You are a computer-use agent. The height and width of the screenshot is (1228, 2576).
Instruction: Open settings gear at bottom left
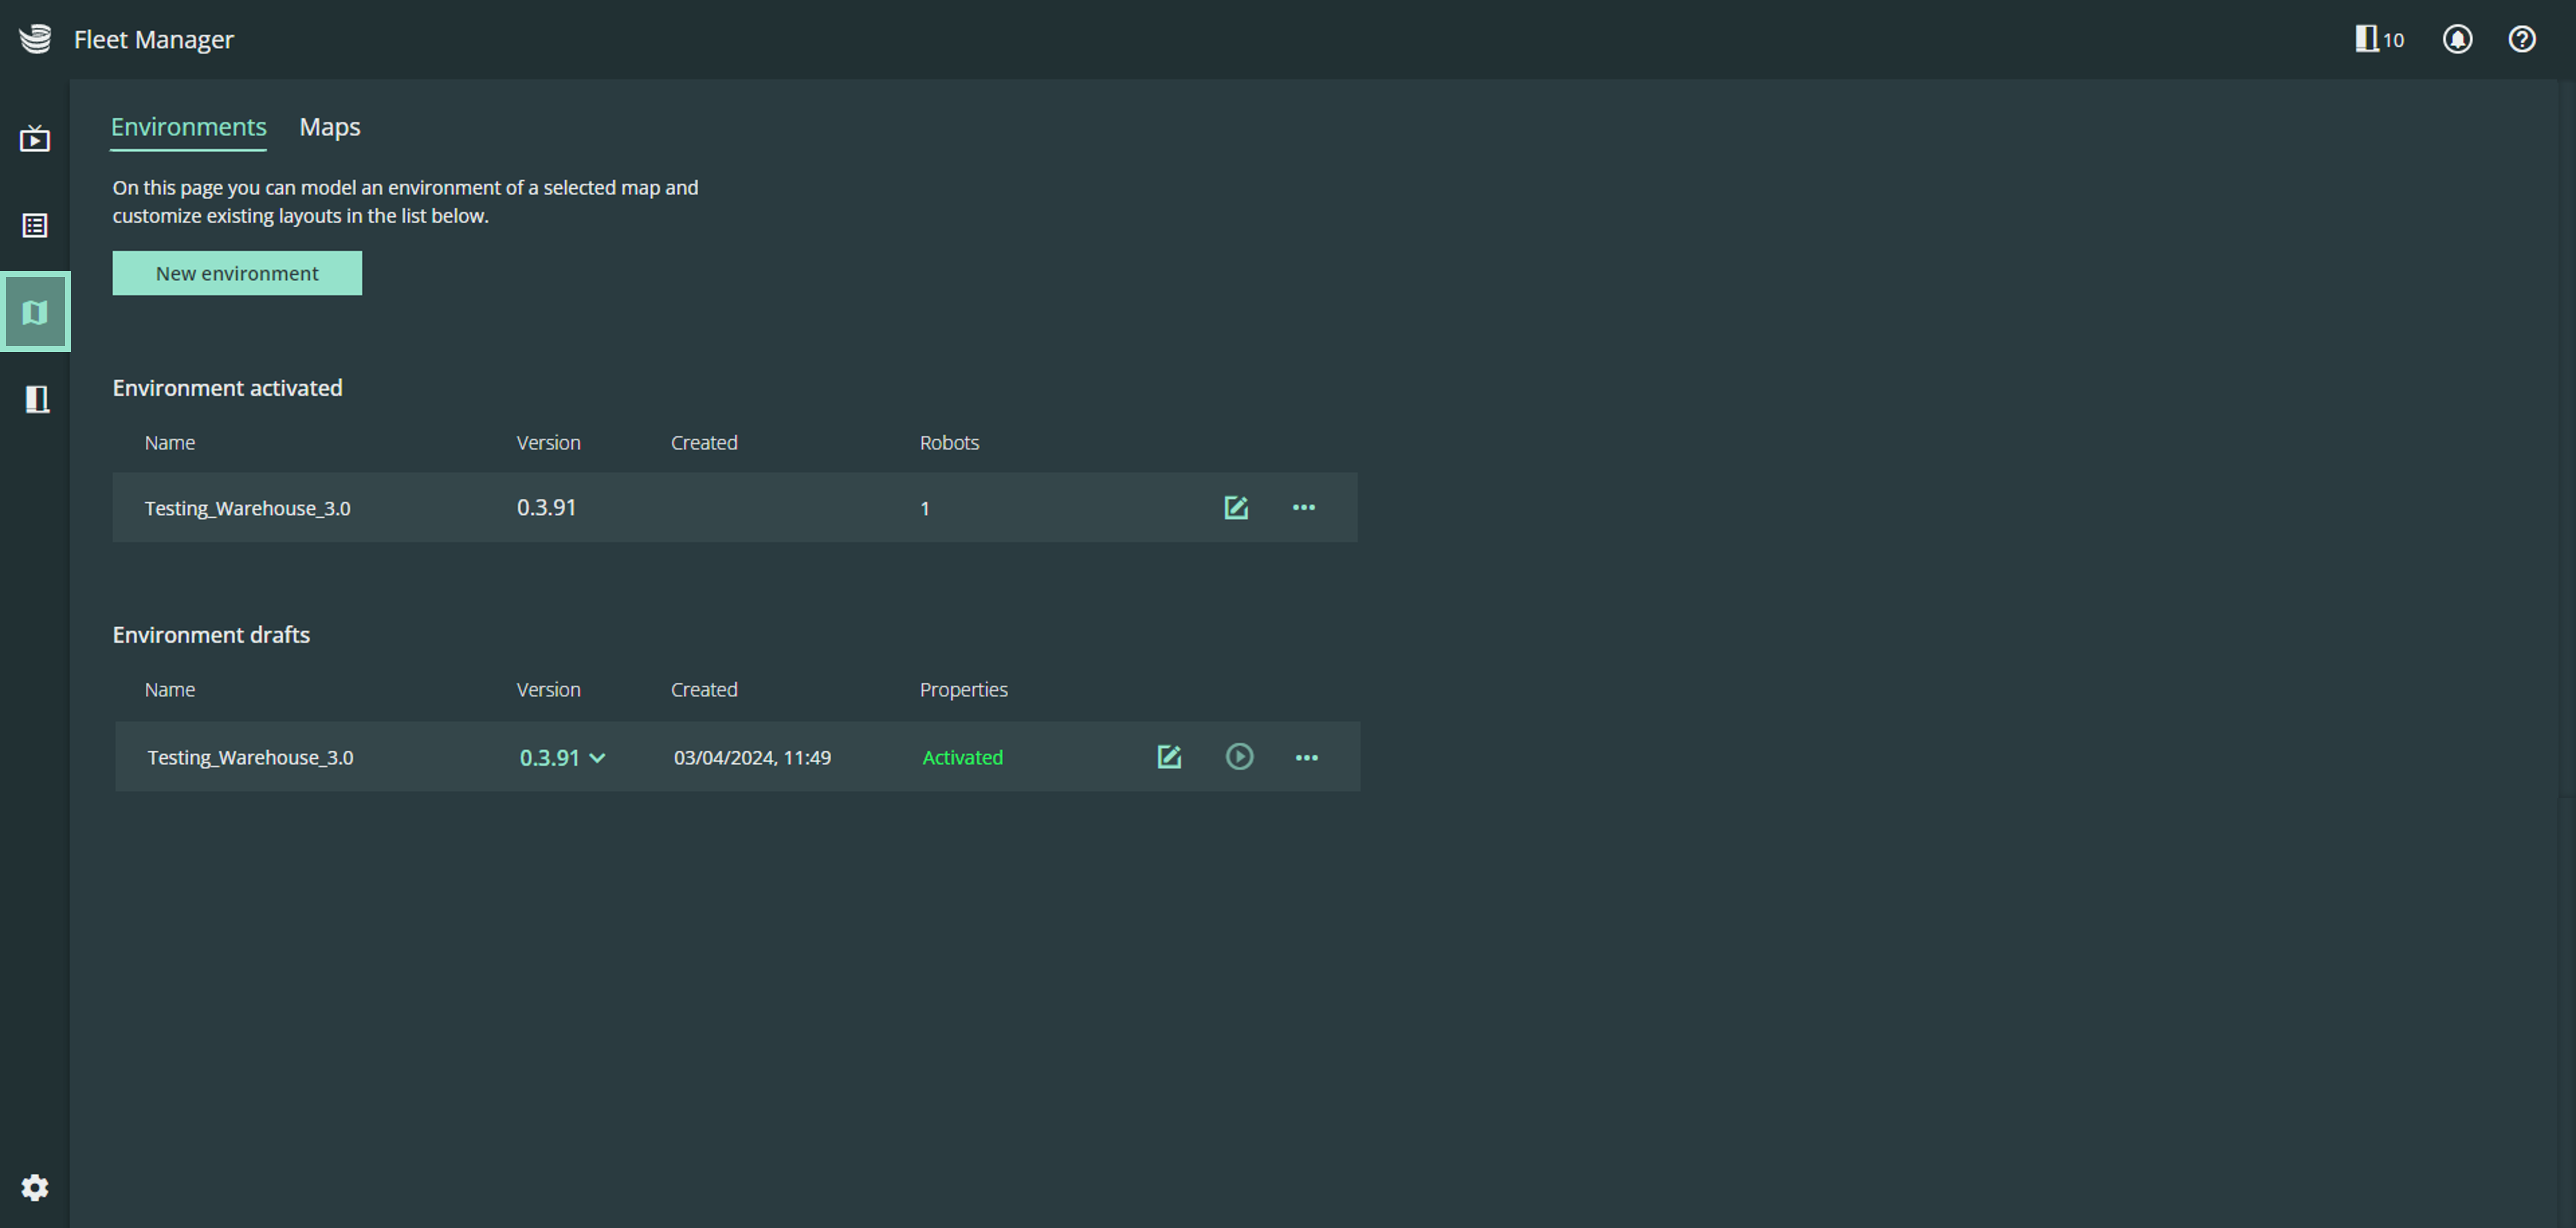point(35,1187)
